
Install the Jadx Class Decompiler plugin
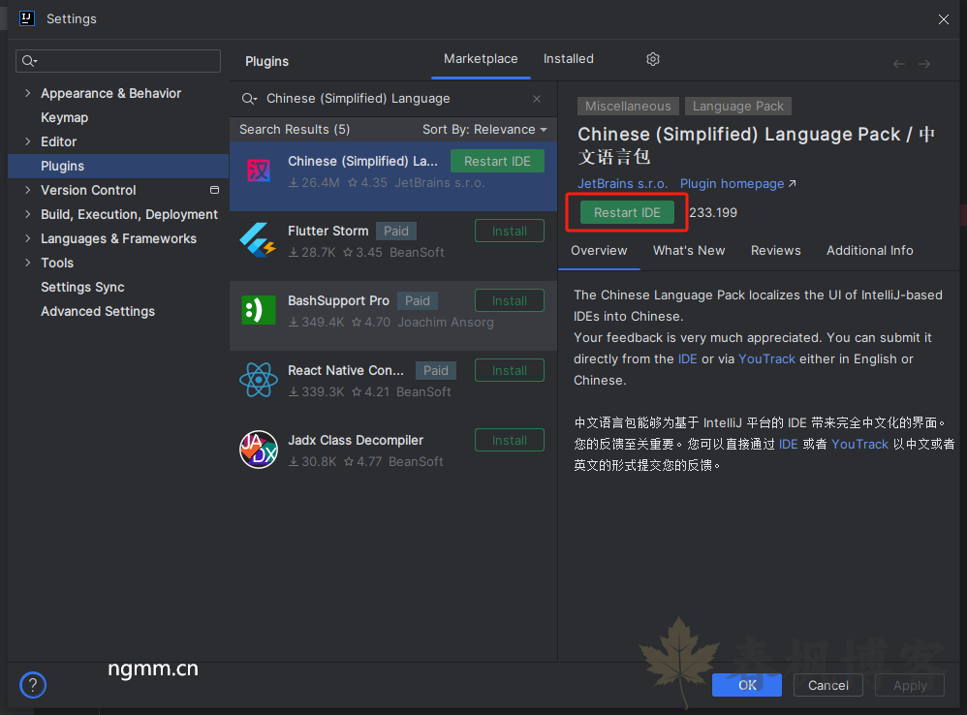[510, 440]
